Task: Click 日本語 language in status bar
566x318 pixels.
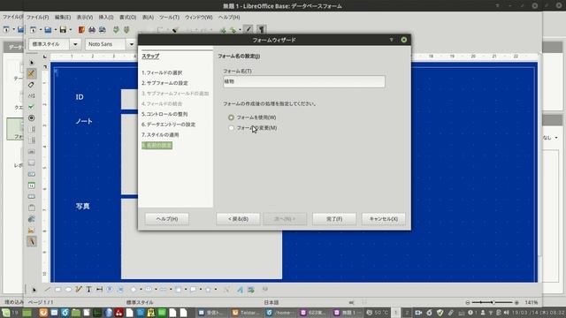Action: [272, 302]
